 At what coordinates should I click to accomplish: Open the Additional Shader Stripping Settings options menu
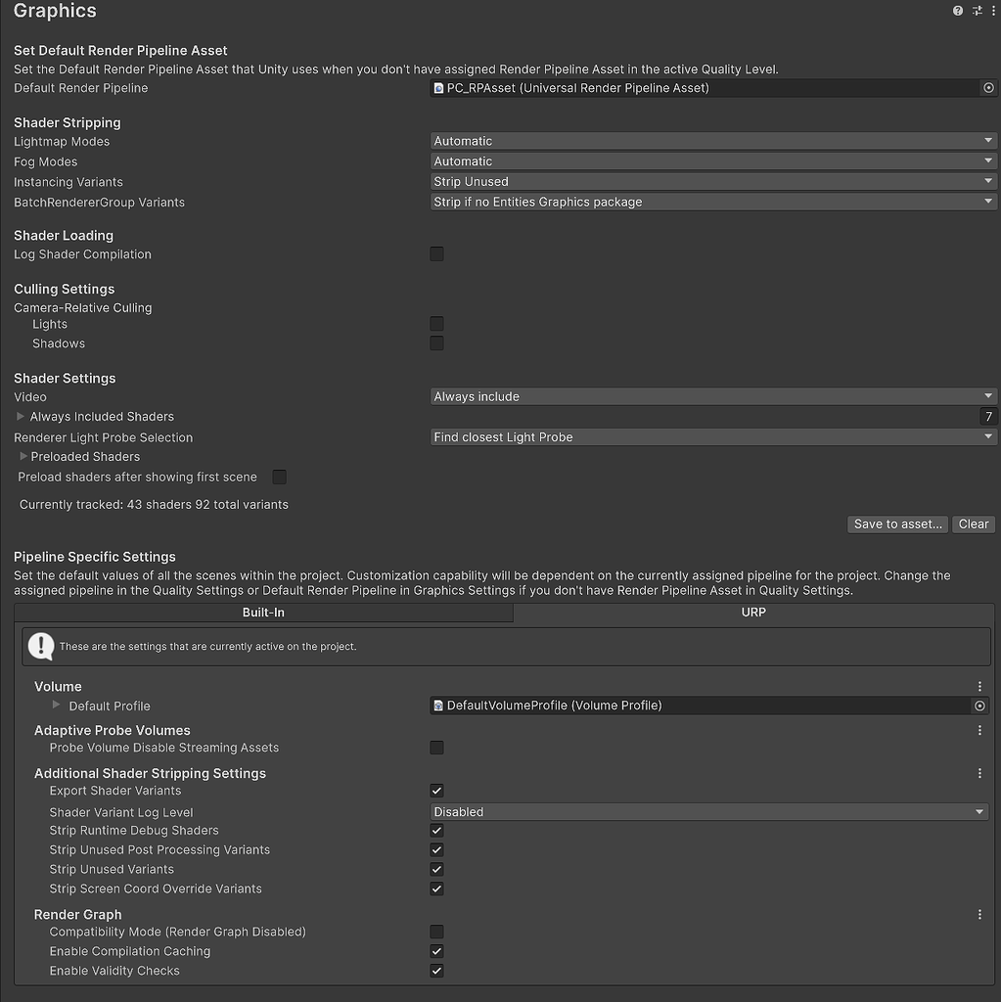979,773
